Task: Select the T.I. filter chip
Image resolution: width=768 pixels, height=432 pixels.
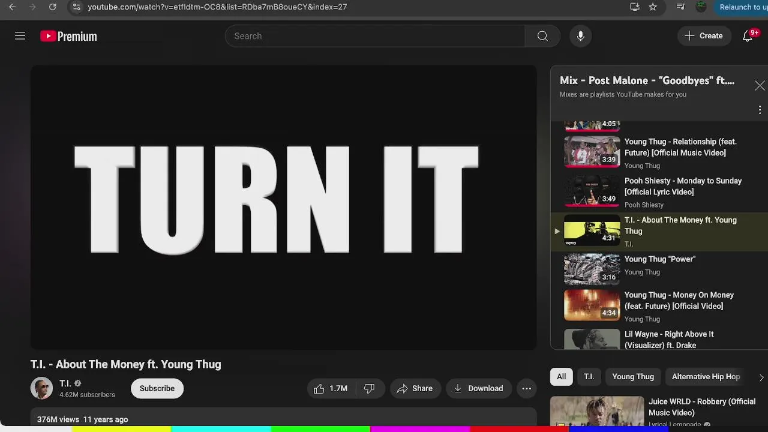Action: coord(589,377)
